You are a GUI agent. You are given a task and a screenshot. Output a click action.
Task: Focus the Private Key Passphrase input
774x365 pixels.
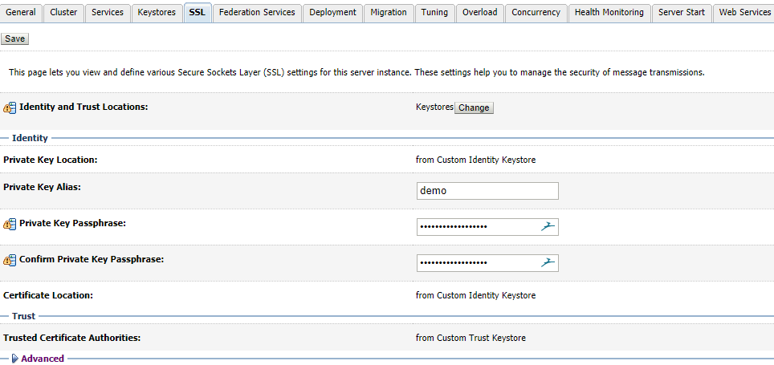(x=477, y=227)
